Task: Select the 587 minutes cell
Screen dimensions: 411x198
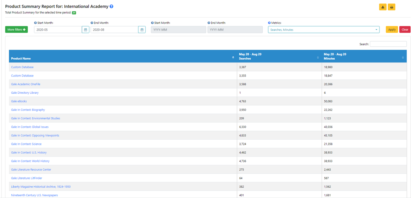Action: coord(364,178)
